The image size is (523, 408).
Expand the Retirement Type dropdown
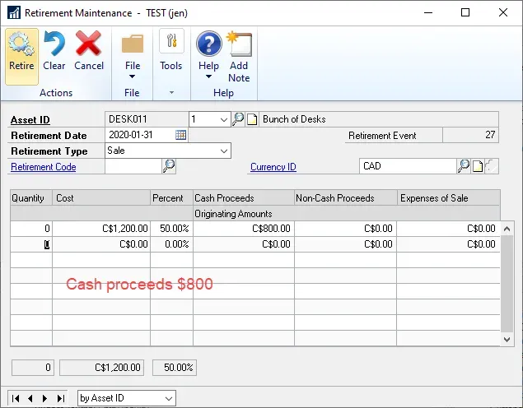pyautogui.click(x=223, y=151)
